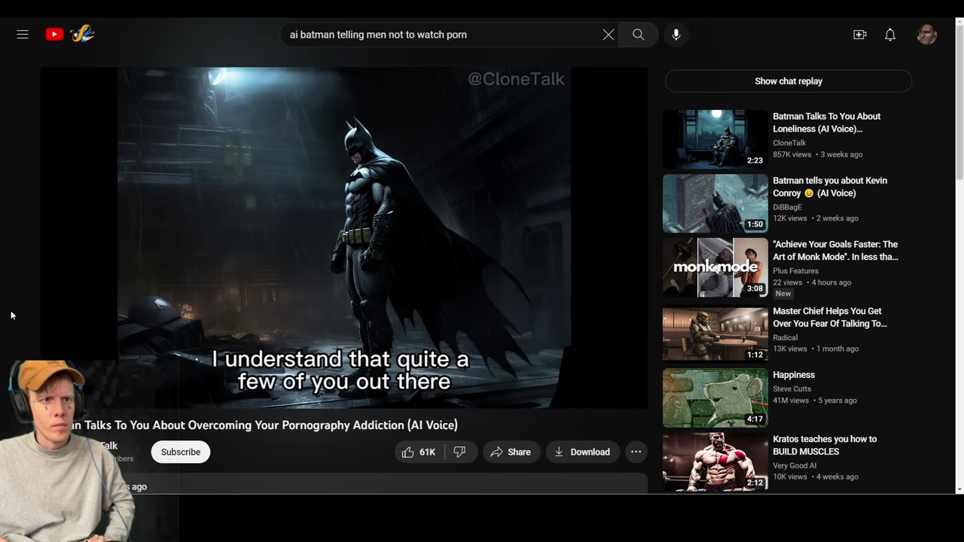Viewport: 964px width, 542px height.
Task: Click '12K views • 2 weeks ago' text
Action: [x=816, y=218]
